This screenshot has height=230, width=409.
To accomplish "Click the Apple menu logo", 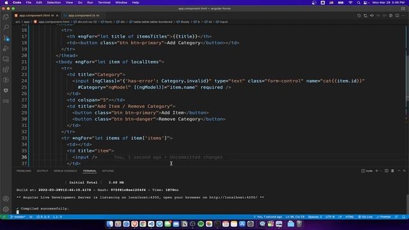I will click(x=6, y=3).
